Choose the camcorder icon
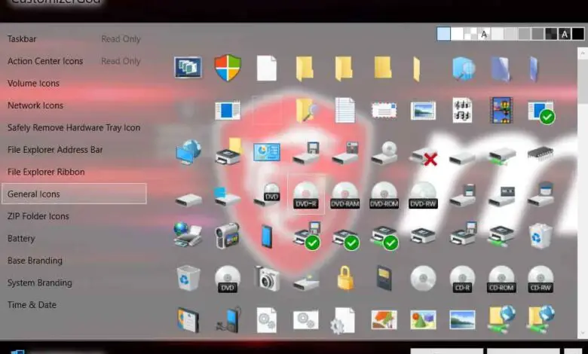This screenshot has width=588, height=354. (x=227, y=236)
